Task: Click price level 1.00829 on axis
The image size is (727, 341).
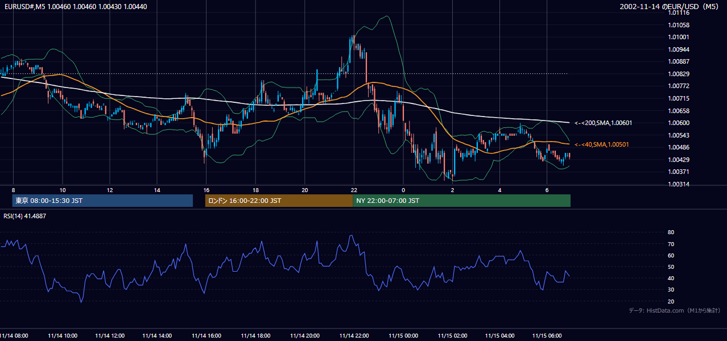Action: coord(679,74)
